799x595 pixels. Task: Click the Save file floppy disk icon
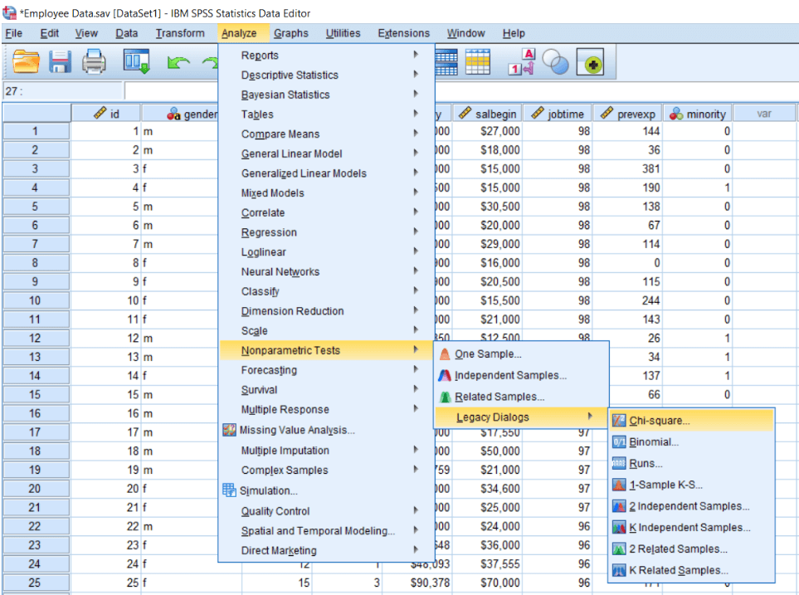pyautogui.click(x=60, y=62)
